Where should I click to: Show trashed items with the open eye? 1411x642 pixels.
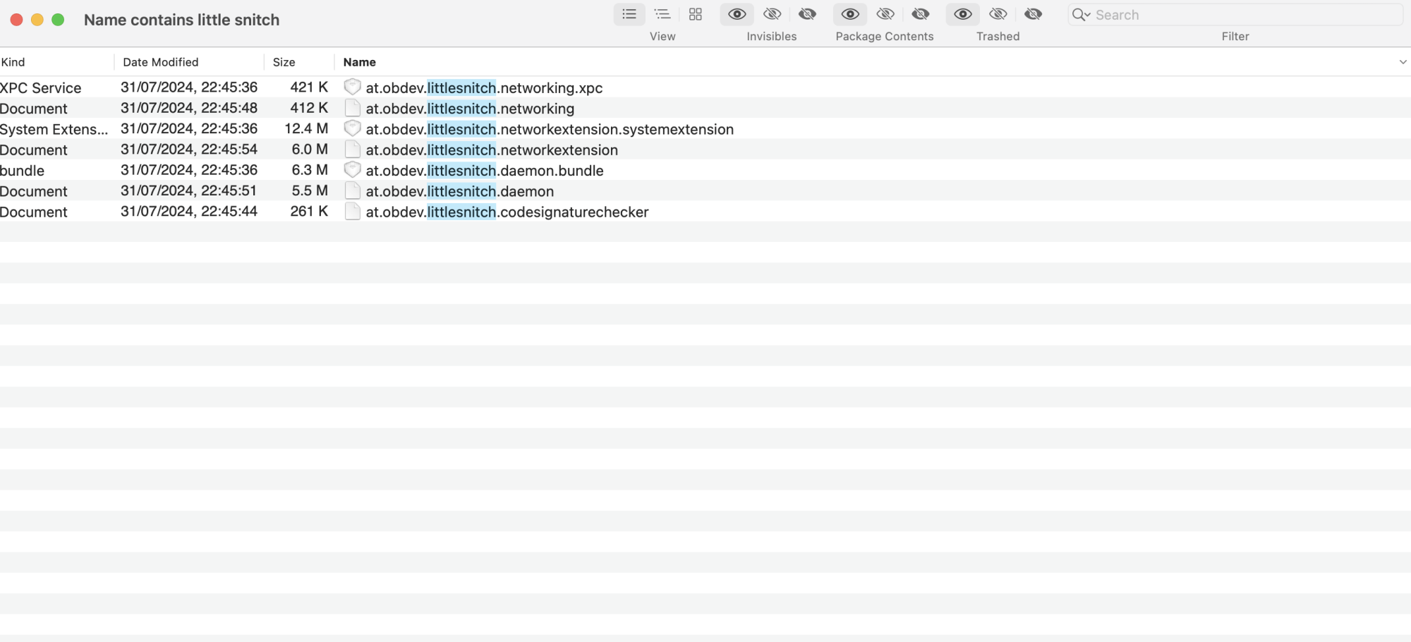[x=963, y=14]
